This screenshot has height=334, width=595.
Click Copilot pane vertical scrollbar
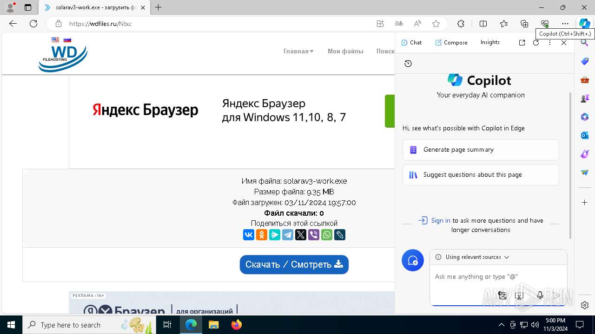click(571, 165)
